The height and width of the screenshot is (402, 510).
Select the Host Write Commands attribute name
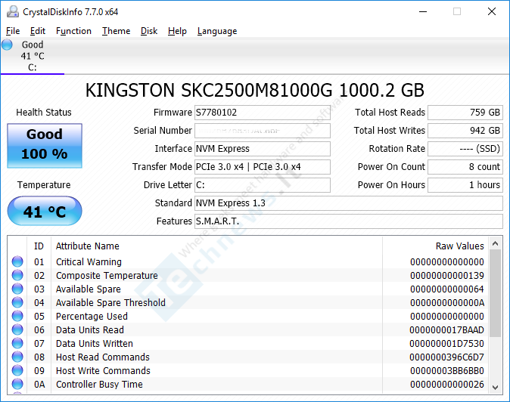click(103, 371)
